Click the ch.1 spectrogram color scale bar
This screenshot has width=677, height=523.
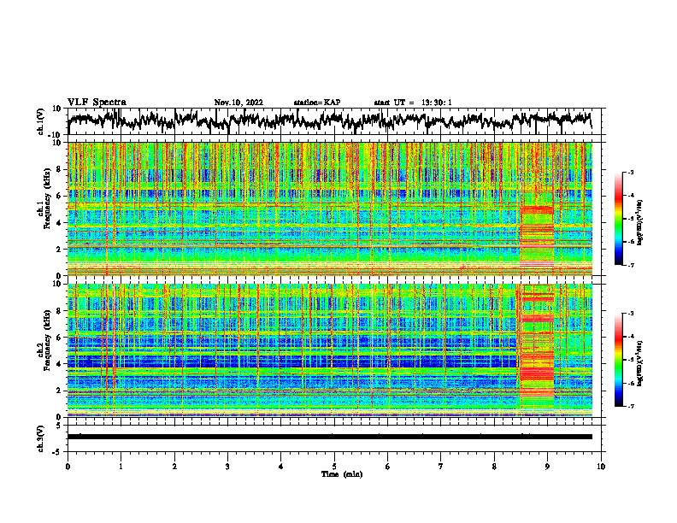[619, 219]
